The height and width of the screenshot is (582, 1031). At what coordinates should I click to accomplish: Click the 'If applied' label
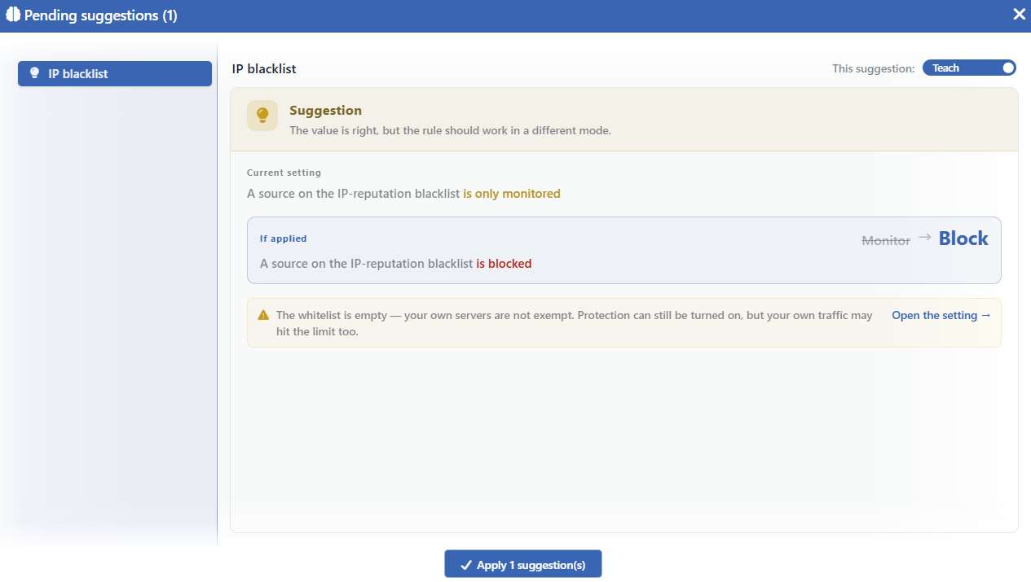pos(283,238)
